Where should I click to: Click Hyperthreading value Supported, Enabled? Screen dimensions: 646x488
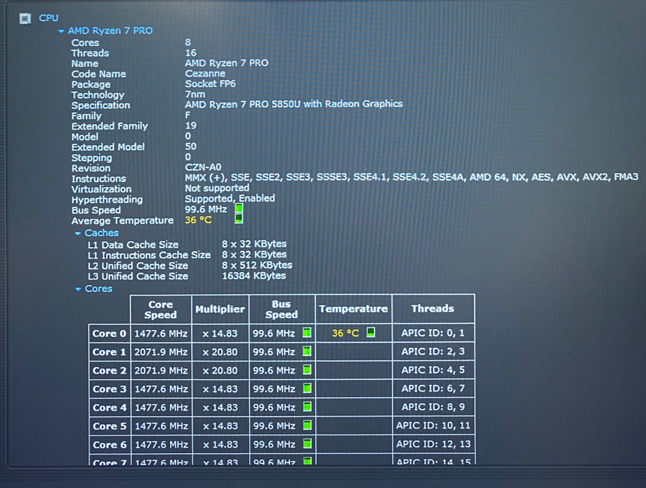[230, 199]
